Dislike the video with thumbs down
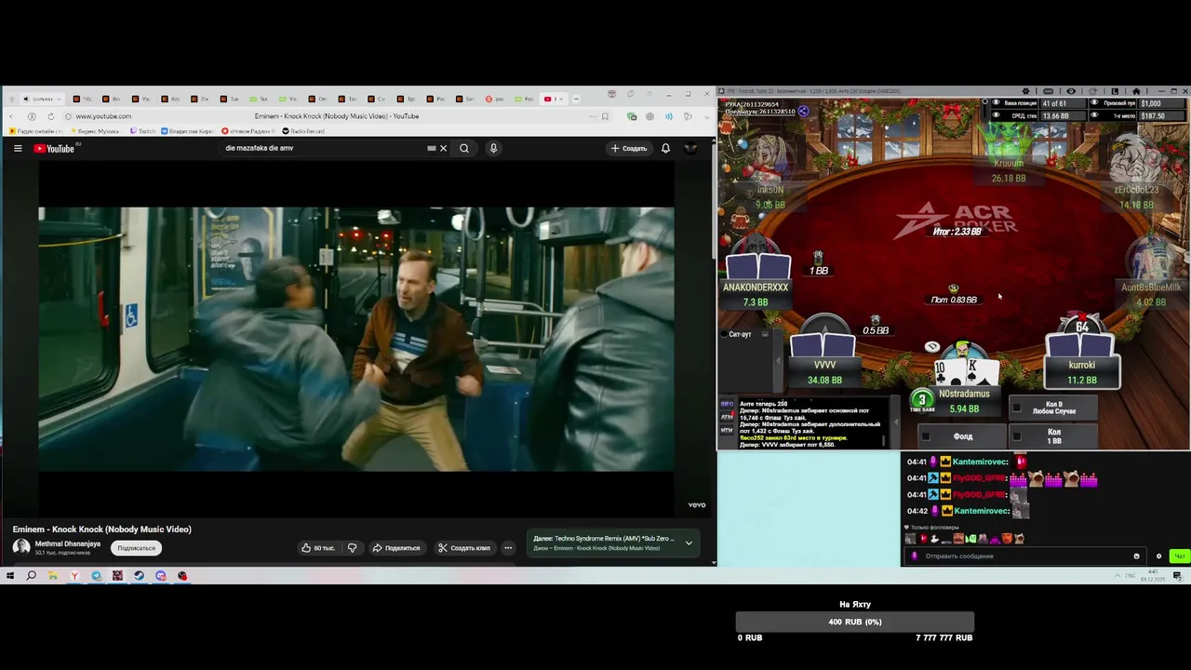The height and width of the screenshot is (670, 1191). (352, 548)
